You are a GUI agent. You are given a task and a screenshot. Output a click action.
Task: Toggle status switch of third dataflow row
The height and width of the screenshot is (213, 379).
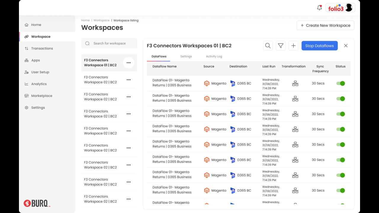[341, 114]
